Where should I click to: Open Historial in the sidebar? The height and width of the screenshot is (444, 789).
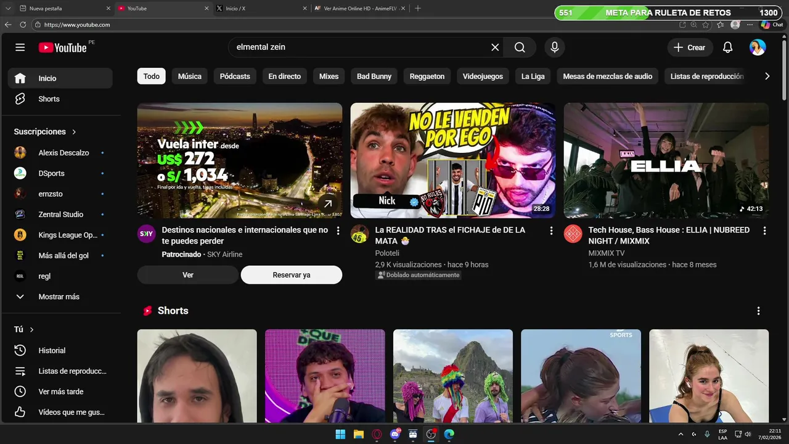coord(60,350)
